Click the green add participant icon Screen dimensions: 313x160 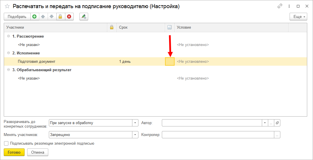pyautogui.click(x=34, y=17)
